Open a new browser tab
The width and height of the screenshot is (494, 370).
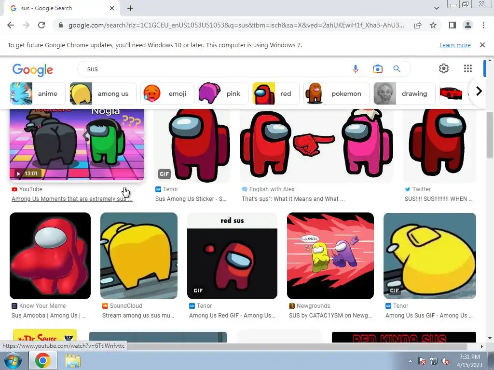(130, 8)
